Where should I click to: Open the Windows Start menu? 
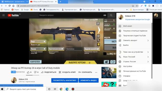[2, 89]
